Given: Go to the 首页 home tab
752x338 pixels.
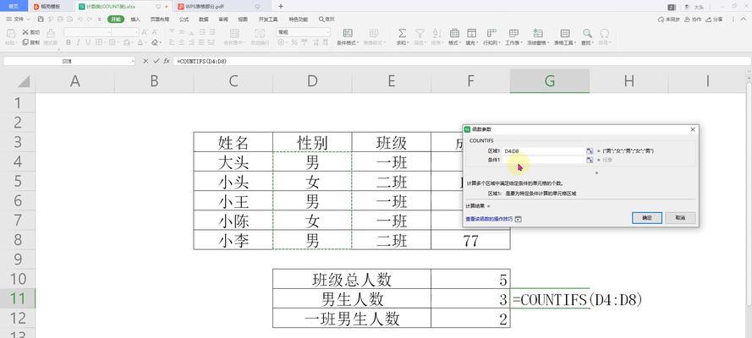Looking at the screenshot, I should (x=14, y=7).
